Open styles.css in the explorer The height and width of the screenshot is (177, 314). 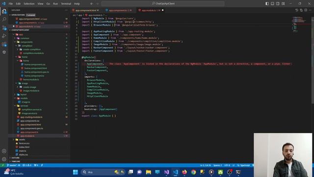click(x=24, y=155)
